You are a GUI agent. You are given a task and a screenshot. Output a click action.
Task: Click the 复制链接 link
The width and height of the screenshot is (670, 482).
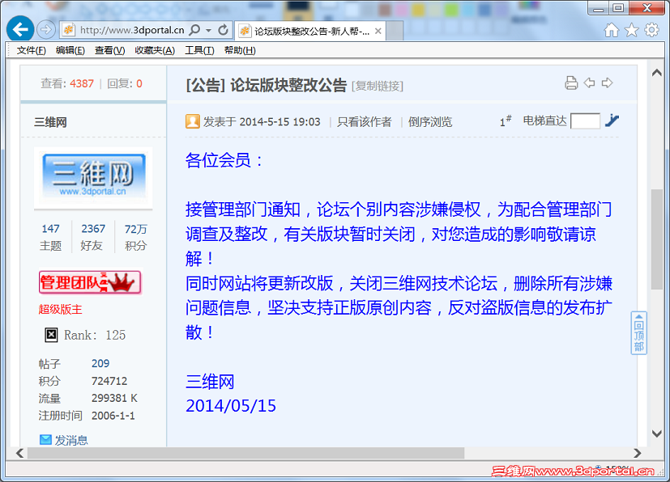click(x=377, y=84)
